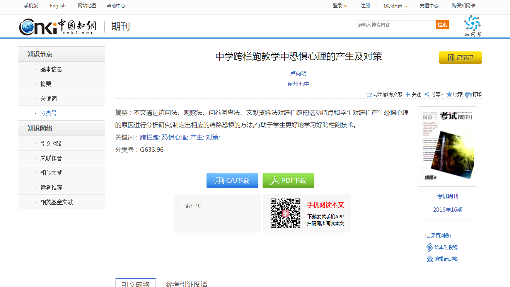The image size is (510, 287).
Task: Click the CAJ下载 download button
Action: point(232,180)
